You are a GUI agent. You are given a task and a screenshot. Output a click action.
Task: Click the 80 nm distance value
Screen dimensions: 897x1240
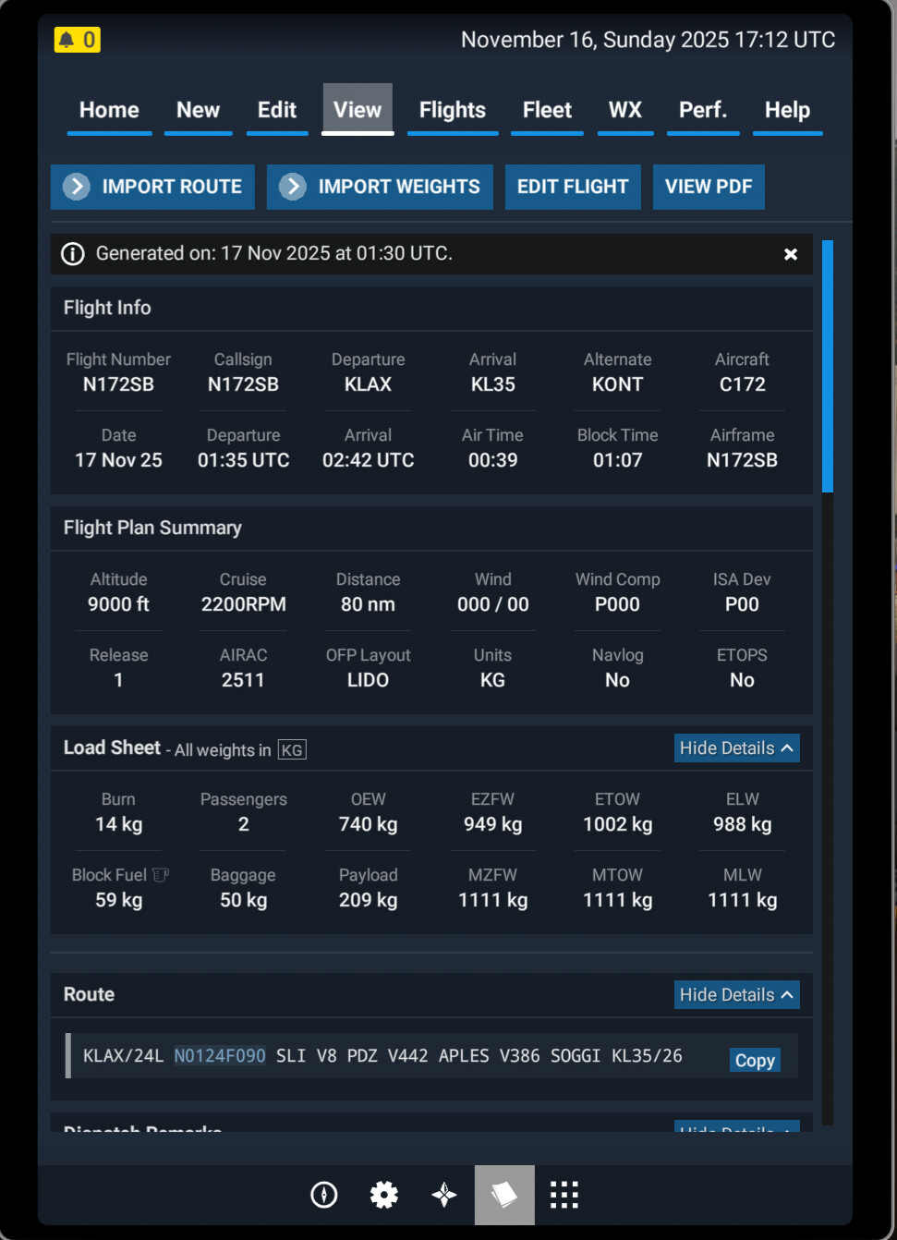coord(368,604)
